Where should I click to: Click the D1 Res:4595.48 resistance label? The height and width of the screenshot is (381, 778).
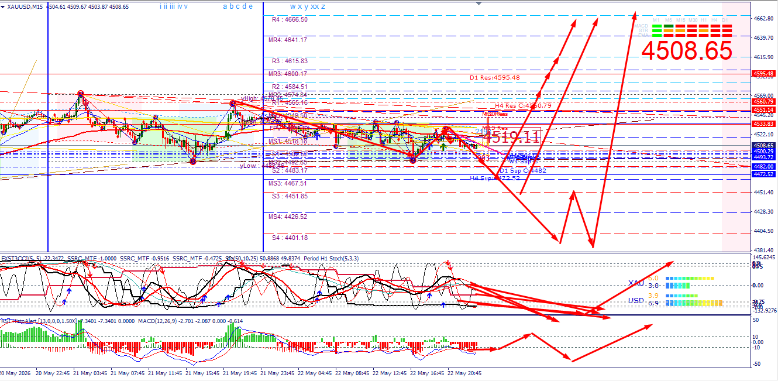495,77
